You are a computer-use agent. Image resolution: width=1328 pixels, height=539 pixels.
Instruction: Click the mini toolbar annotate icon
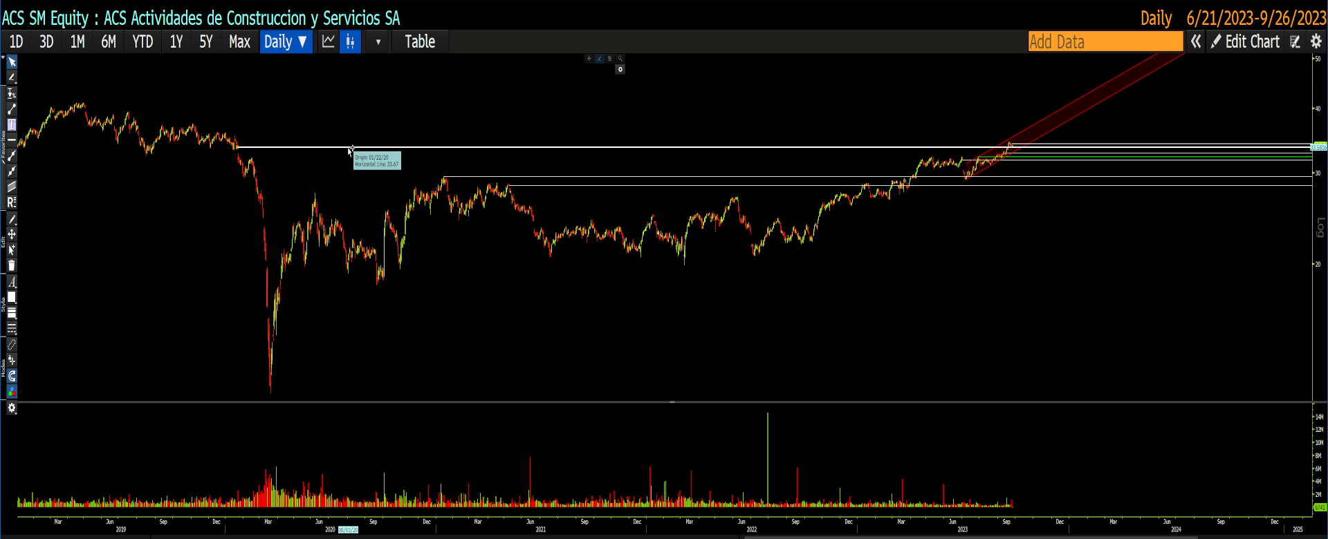click(x=599, y=59)
